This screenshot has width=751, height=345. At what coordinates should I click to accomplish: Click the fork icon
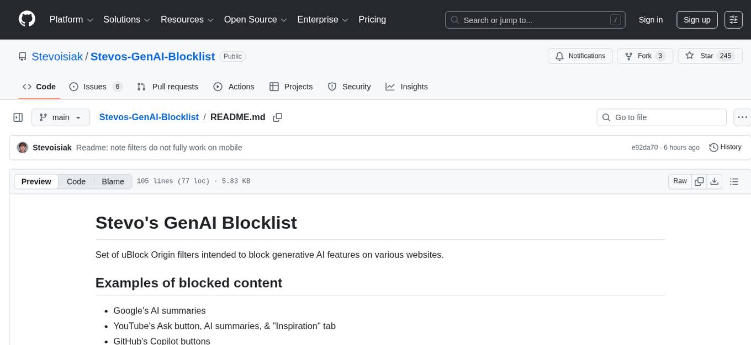pos(629,56)
